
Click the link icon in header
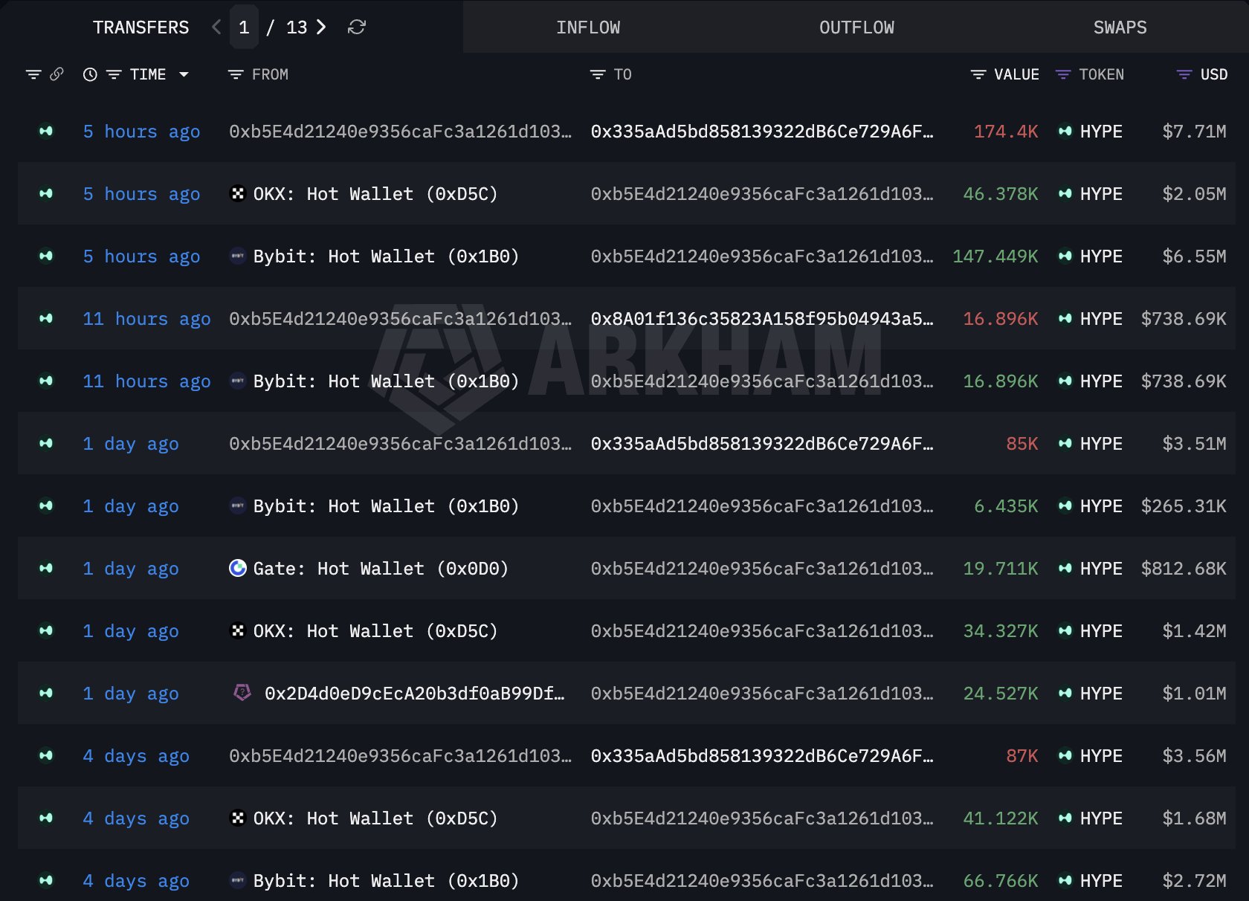tap(57, 74)
